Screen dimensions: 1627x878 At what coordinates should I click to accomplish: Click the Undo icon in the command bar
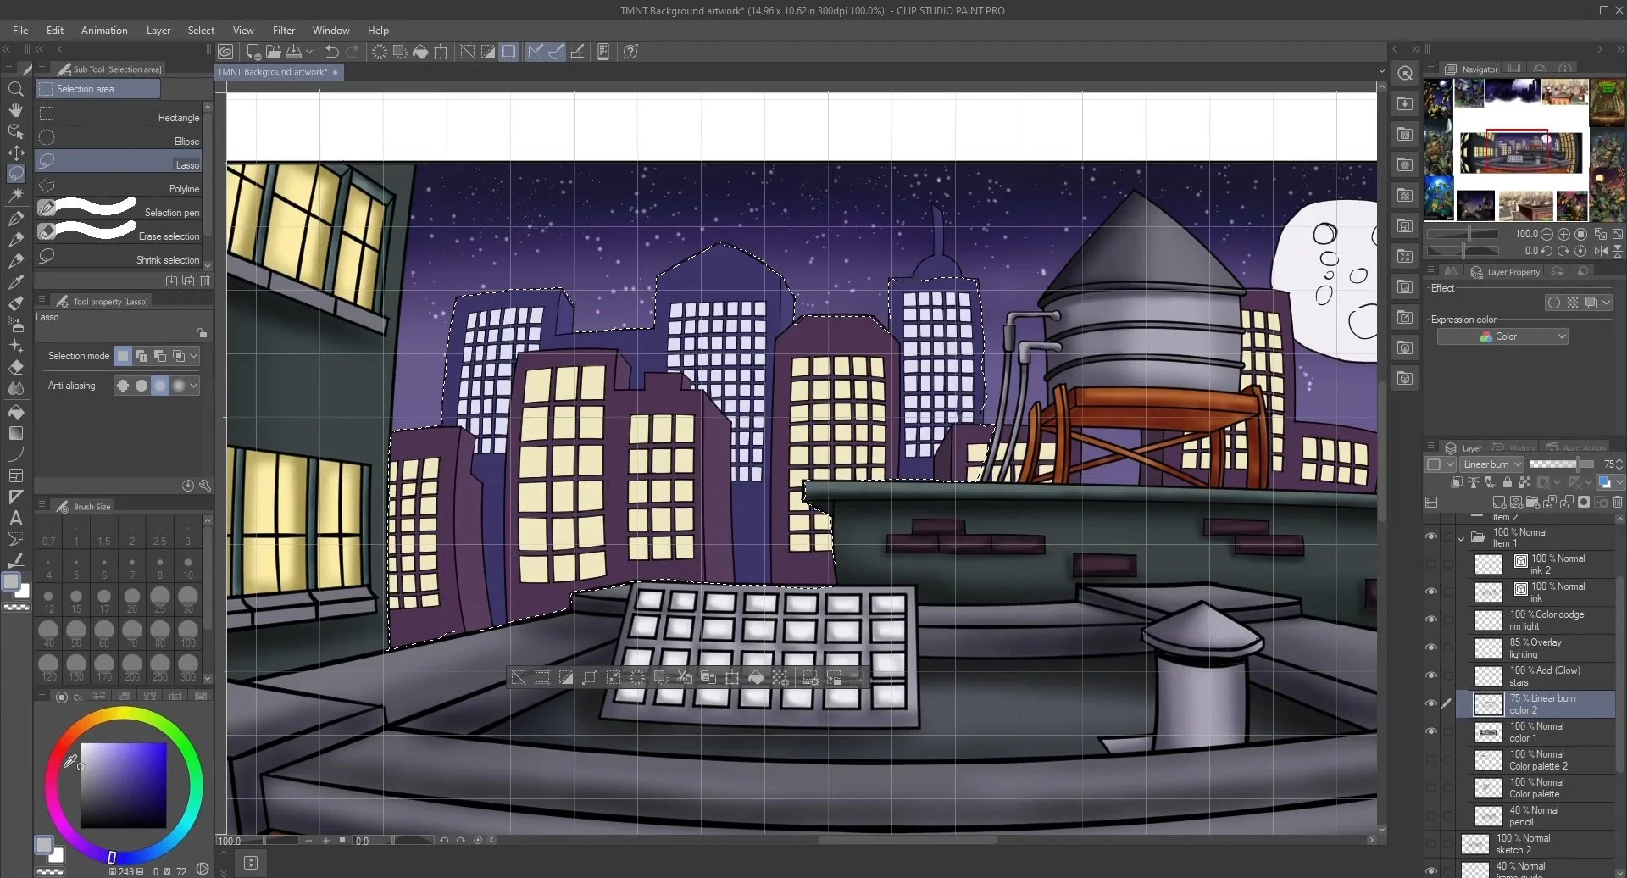pos(330,52)
